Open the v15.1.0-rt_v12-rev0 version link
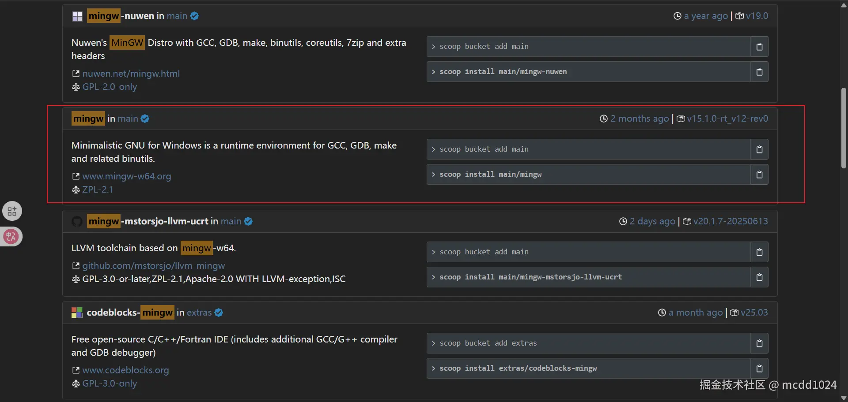The height and width of the screenshot is (402, 848). (727, 119)
